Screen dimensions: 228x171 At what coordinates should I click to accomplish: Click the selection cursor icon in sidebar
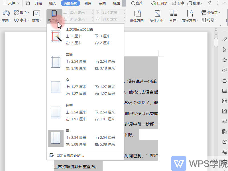(x=225, y=50)
